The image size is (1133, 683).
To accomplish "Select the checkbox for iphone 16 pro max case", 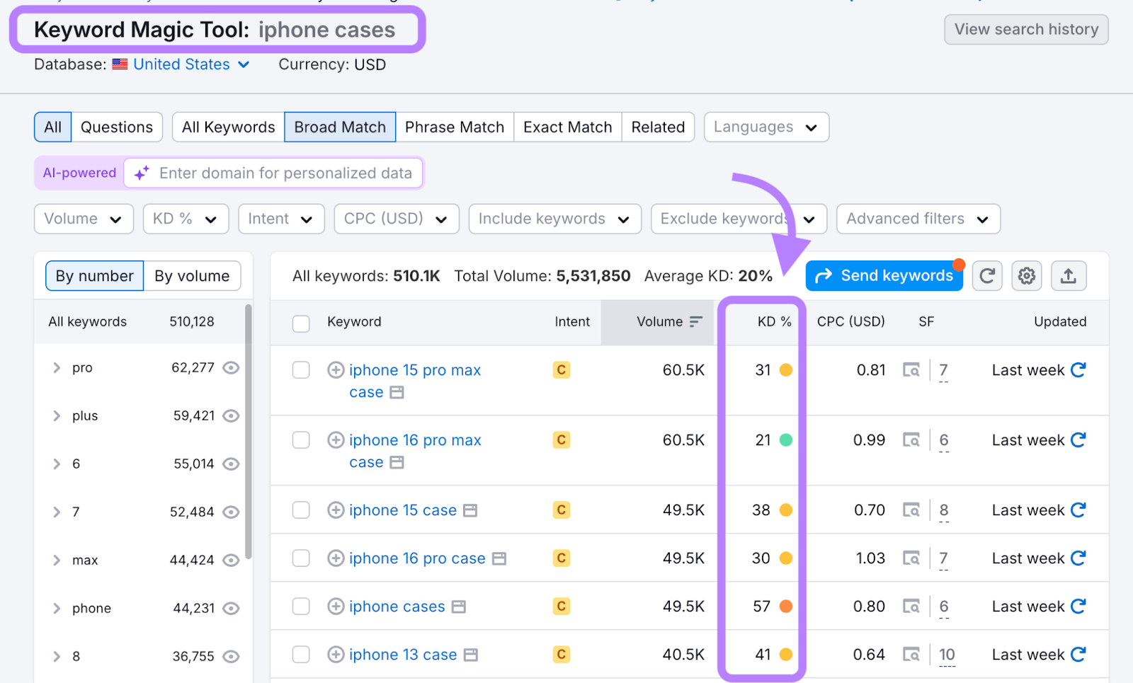I will click(300, 440).
